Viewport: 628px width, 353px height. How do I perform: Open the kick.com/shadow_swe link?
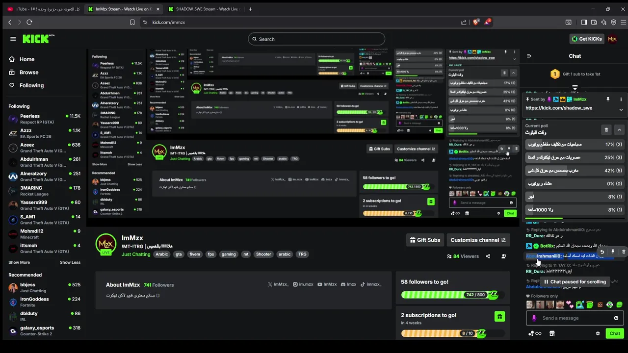click(x=558, y=108)
